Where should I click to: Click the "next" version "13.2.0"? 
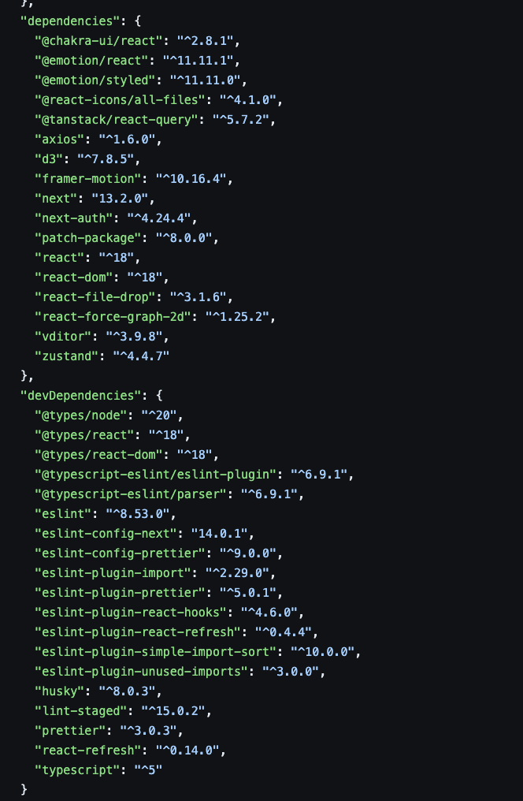click(x=120, y=198)
